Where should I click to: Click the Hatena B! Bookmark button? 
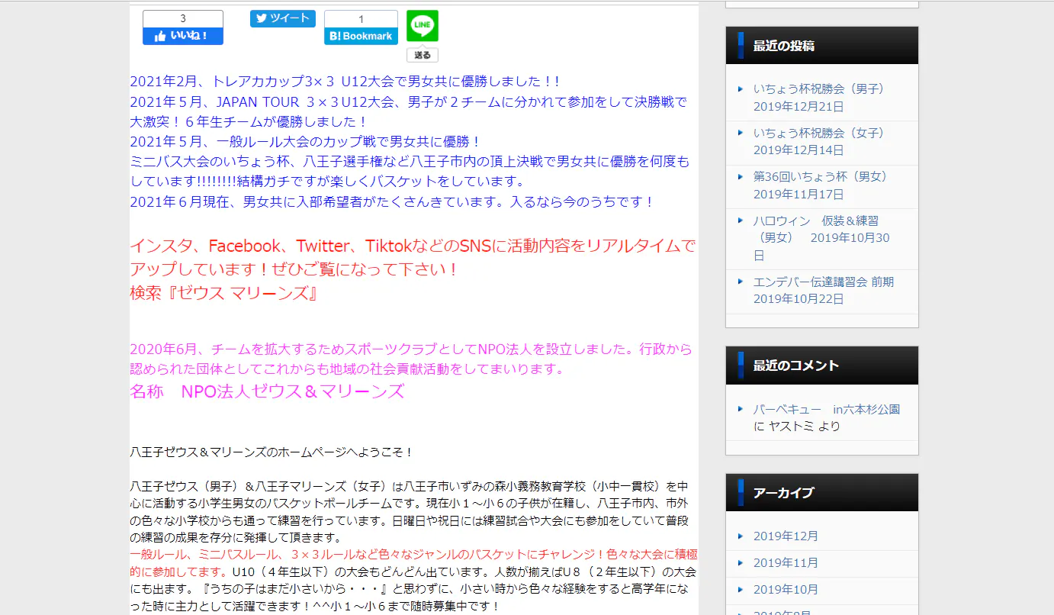click(x=361, y=36)
